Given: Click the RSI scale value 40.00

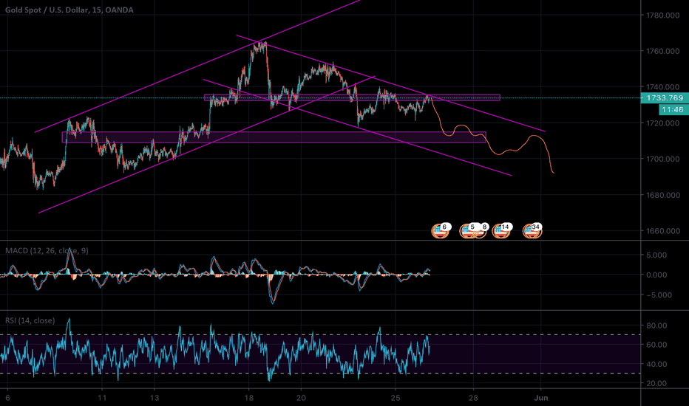Looking at the screenshot, I should tap(656, 365).
